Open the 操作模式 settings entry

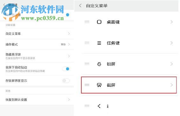(x=38, y=44)
